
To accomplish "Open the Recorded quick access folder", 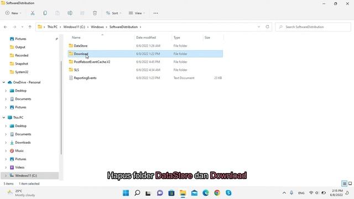I will [x=22, y=55].
